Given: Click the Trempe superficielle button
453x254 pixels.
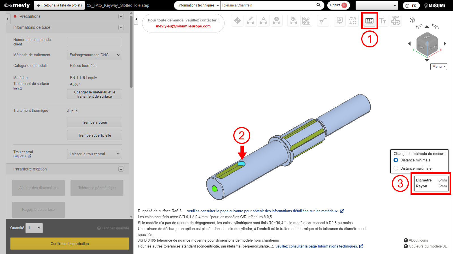Looking at the screenshot, I should [x=94, y=135].
